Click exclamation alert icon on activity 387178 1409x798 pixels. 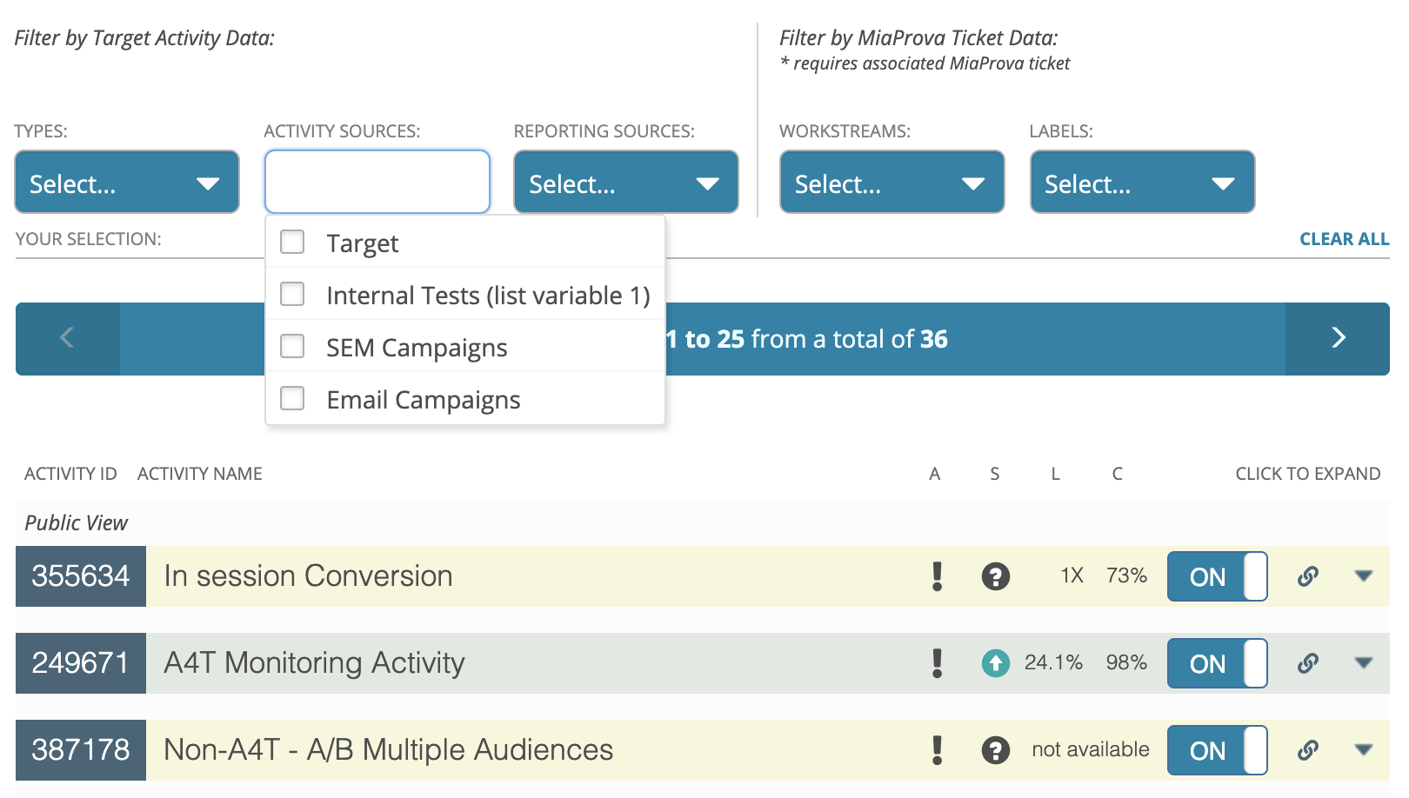[x=937, y=750]
